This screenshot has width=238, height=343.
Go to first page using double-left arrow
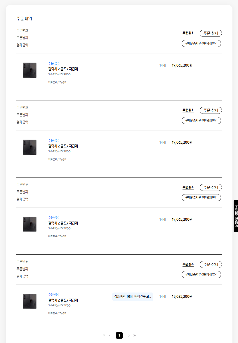(104, 335)
